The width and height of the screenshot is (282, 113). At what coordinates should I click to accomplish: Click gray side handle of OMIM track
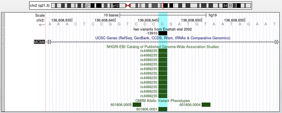[3, 105]
